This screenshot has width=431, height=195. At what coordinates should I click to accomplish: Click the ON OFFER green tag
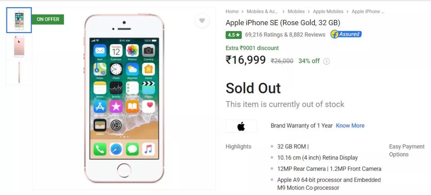48,19
